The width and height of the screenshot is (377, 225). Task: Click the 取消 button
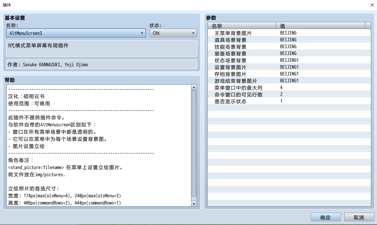coord(359,217)
